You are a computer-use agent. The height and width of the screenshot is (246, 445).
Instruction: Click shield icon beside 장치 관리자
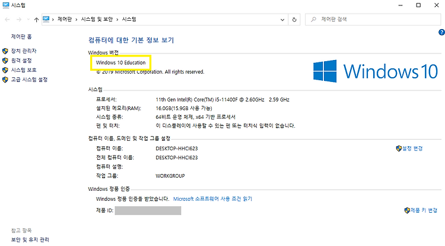tap(5, 51)
